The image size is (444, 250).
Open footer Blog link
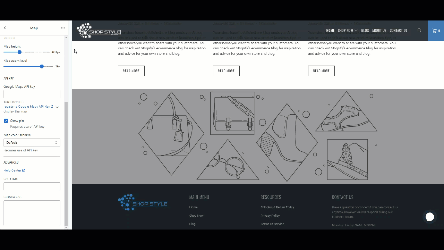point(192,224)
